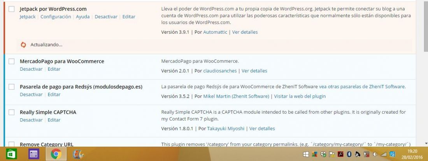
Task: Check the Remove Category URL checkbox
Action: (x=11, y=144)
